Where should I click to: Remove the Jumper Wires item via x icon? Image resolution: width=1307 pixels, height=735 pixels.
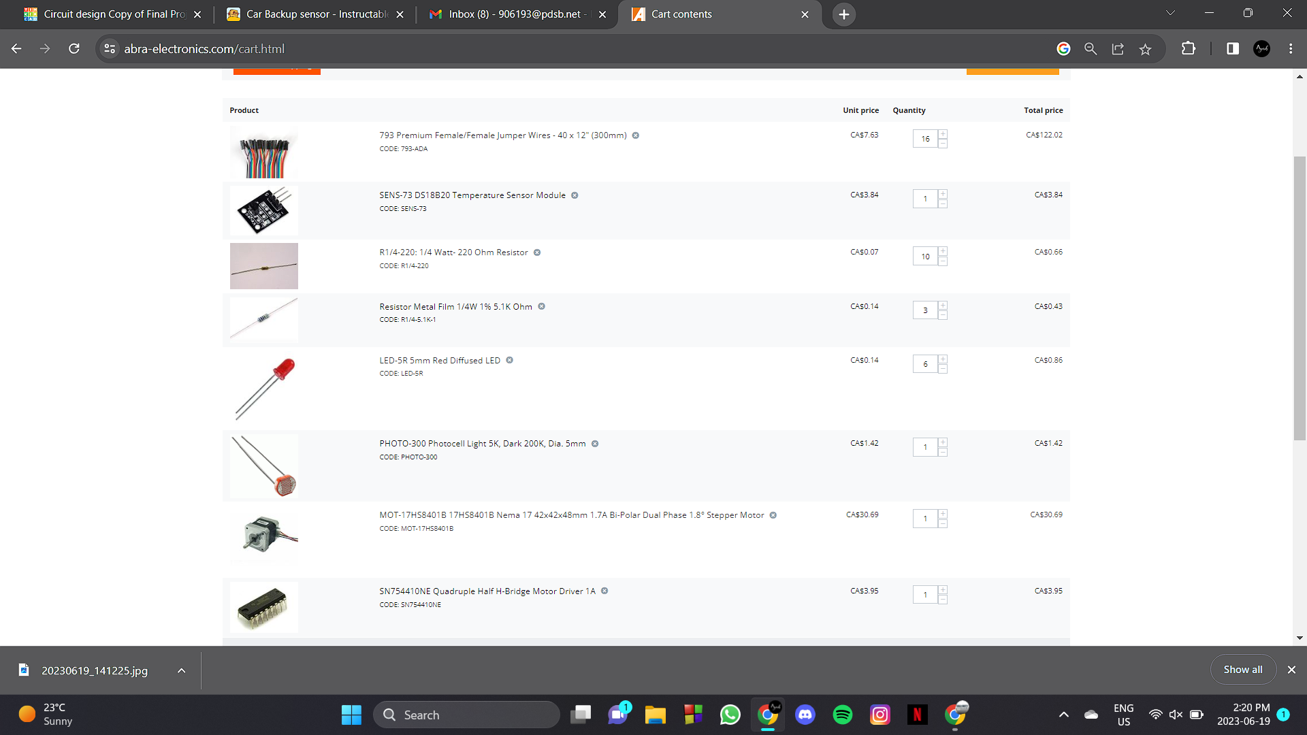tap(635, 135)
